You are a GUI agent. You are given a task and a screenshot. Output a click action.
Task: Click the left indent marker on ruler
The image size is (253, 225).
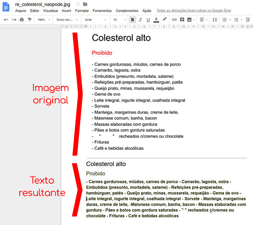[x=86, y=26]
